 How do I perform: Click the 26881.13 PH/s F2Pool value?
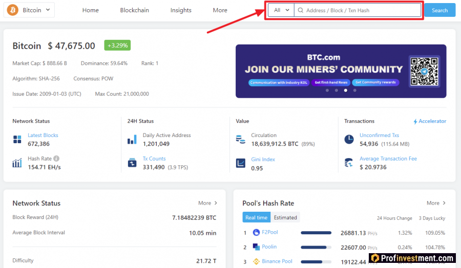tap(359, 233)
